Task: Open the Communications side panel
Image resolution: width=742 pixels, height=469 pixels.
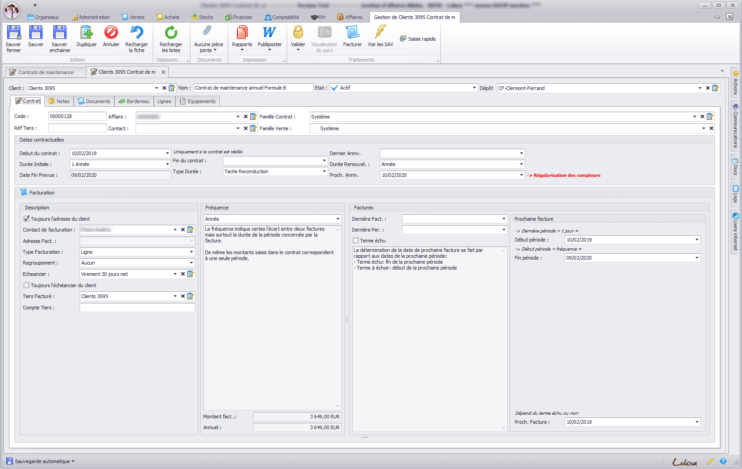Action: 735,126
